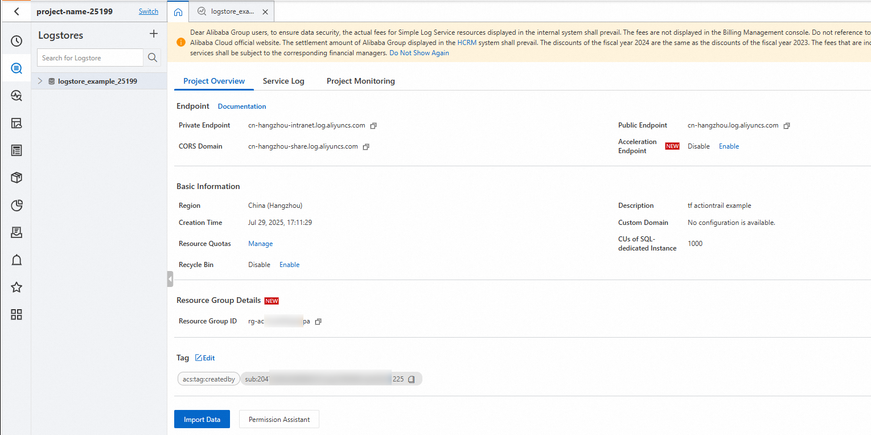Click into Search for Logstore field
The width and height of the screenshot is (871, 435).
[x=90, y=58]
